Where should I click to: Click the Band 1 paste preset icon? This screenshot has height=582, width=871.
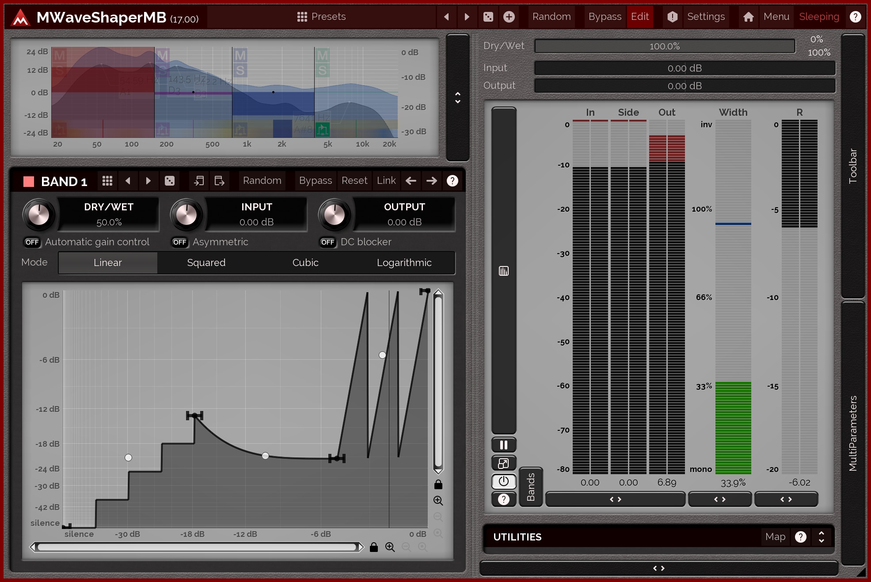(219, 181)
